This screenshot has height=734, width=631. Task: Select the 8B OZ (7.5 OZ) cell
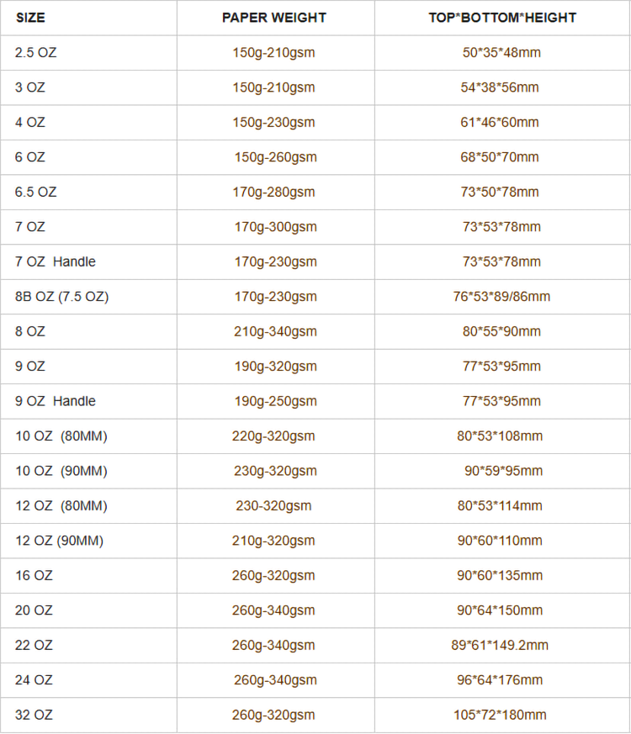pos(62,296)
